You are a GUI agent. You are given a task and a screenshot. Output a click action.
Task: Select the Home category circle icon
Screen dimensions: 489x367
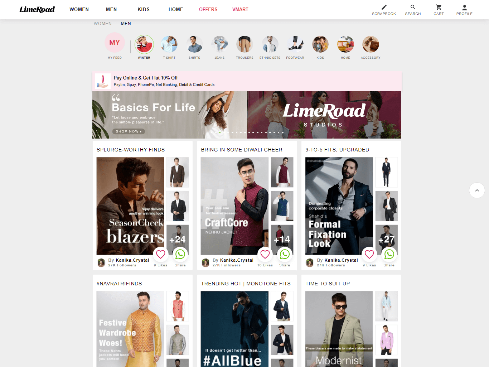(345, 44)
